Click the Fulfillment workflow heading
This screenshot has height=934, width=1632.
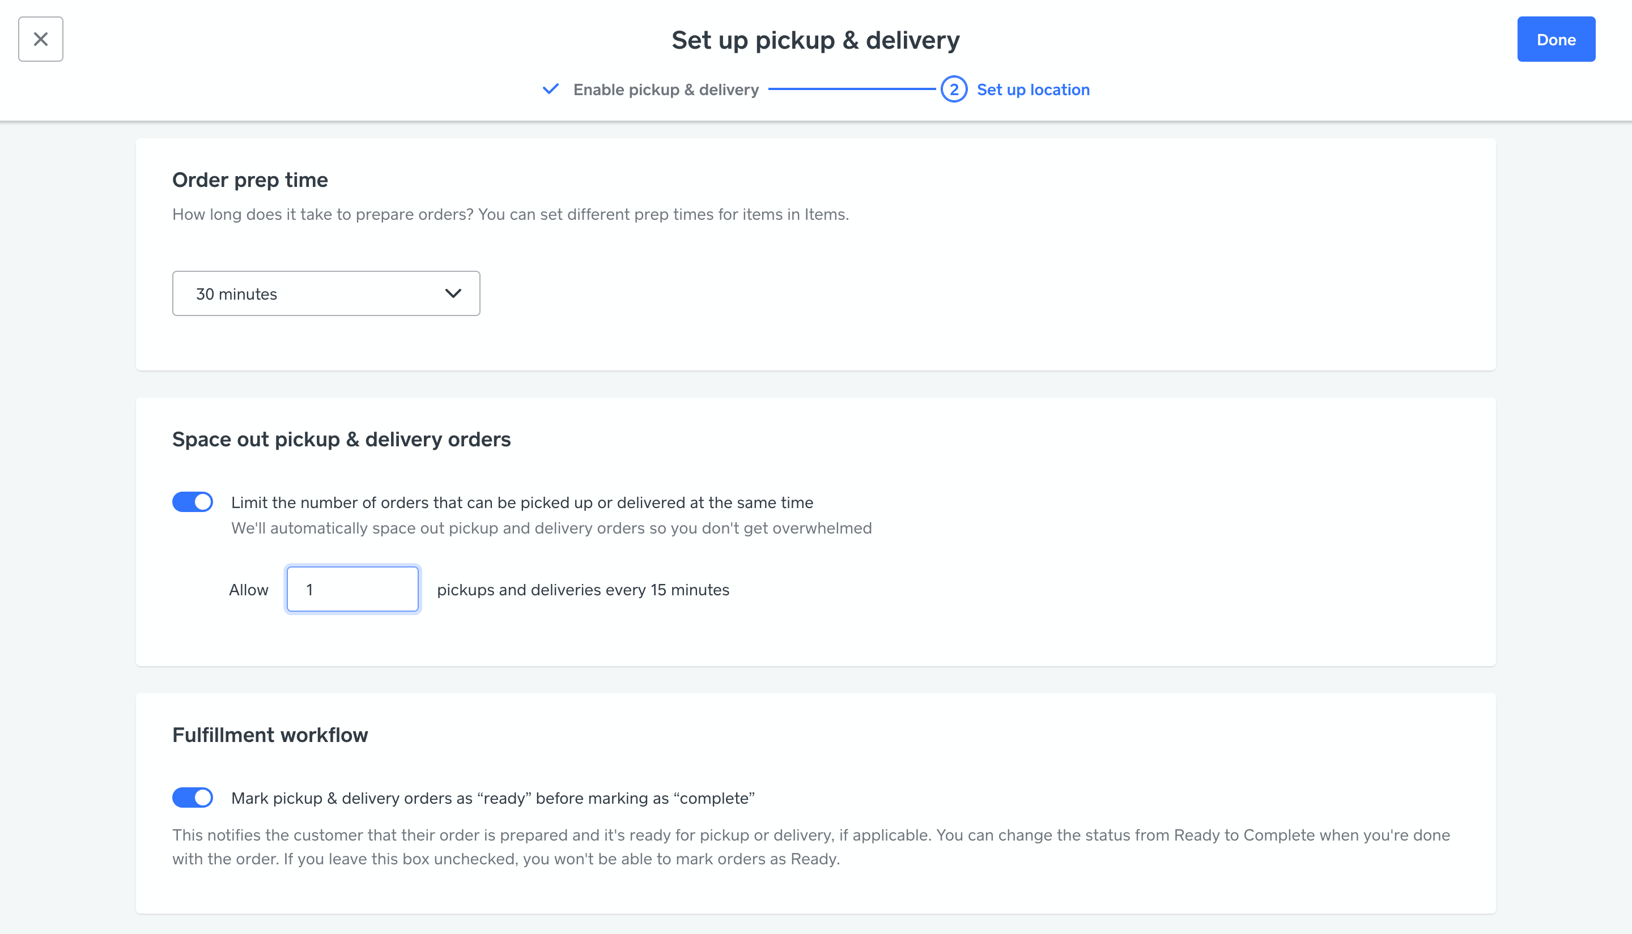point(270,735)
